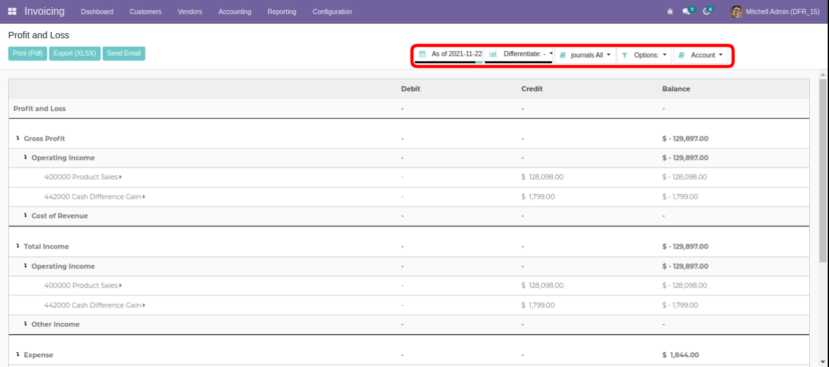
Task: Open the apps grid menu icon
Action: [12, 12]
